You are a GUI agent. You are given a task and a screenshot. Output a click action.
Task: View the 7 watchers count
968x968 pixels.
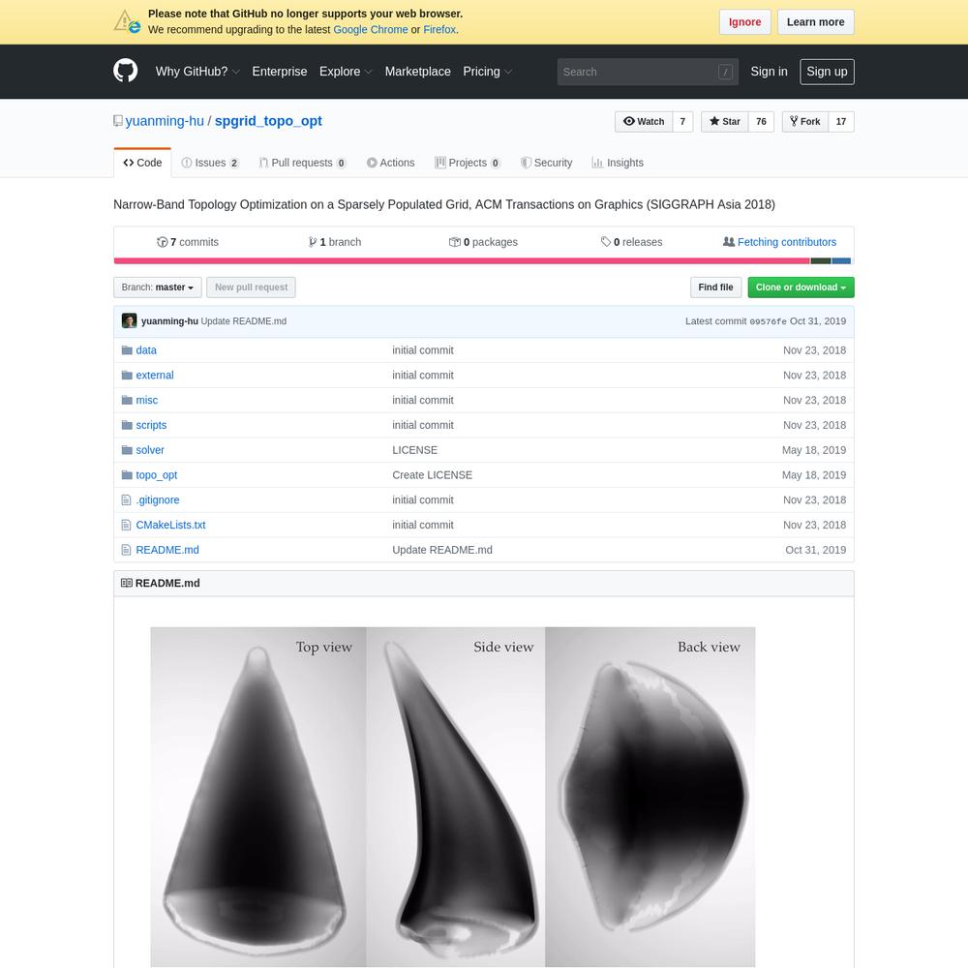682,122
